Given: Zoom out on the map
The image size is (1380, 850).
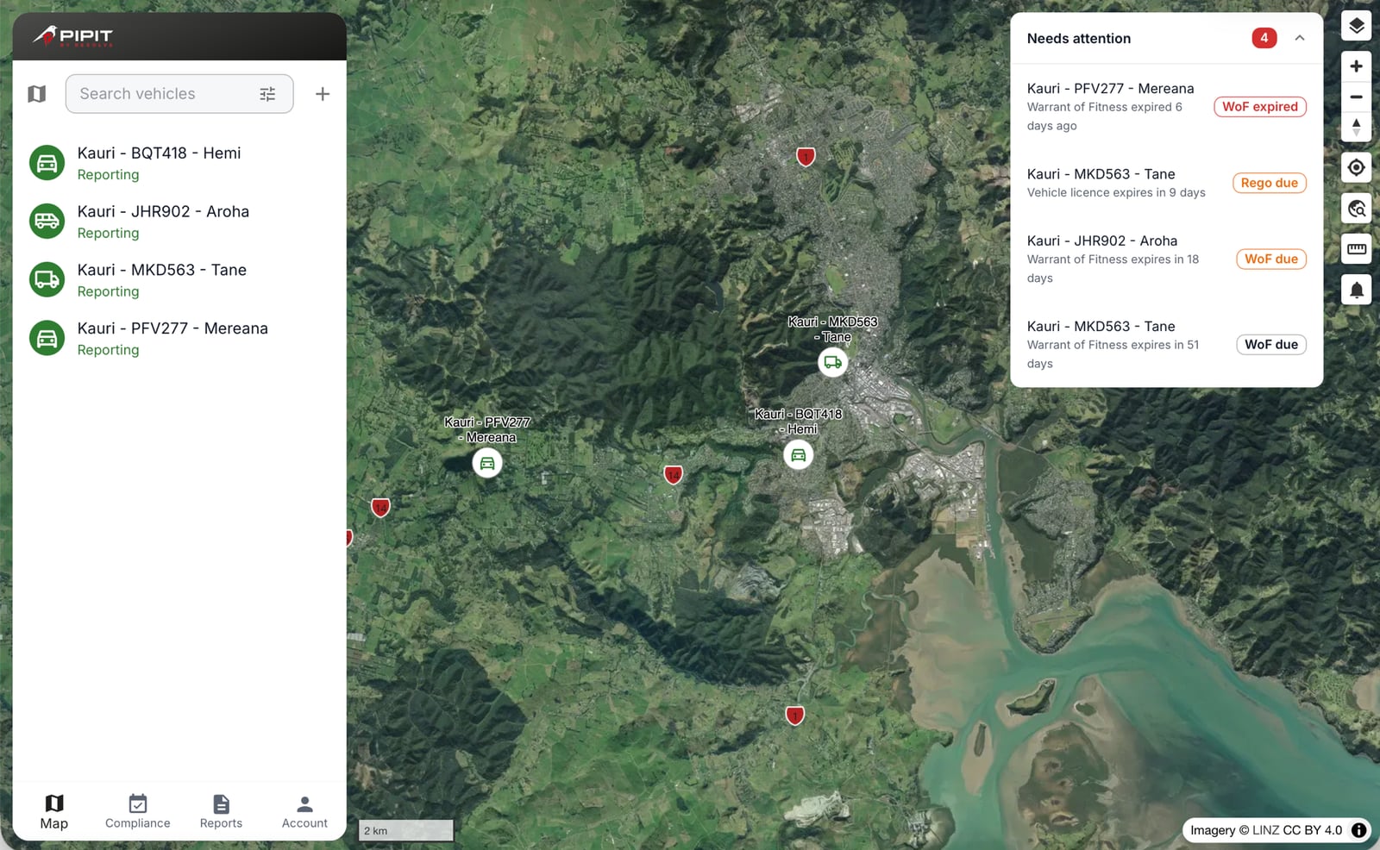Looking at the screenshot, I should tap(1356, 97).
